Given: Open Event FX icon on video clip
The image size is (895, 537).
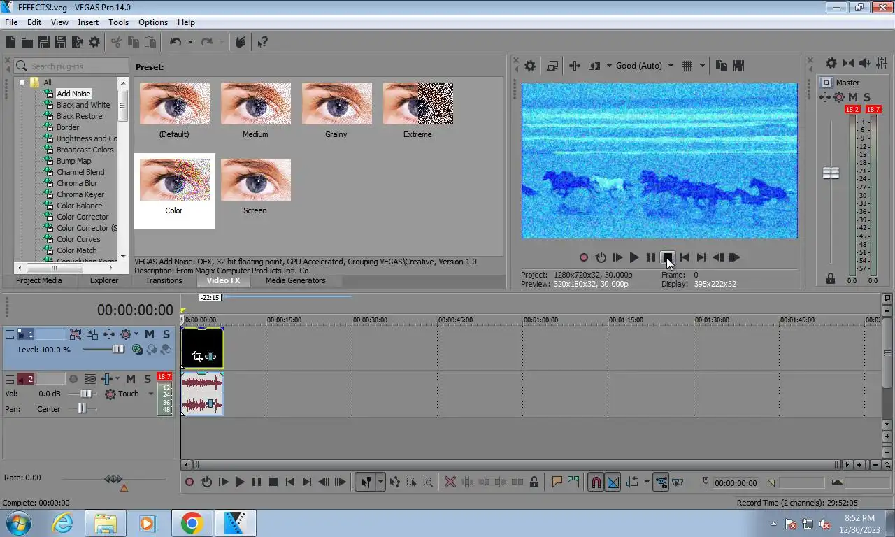Looking at the screenshot, I should pos(210,357).
